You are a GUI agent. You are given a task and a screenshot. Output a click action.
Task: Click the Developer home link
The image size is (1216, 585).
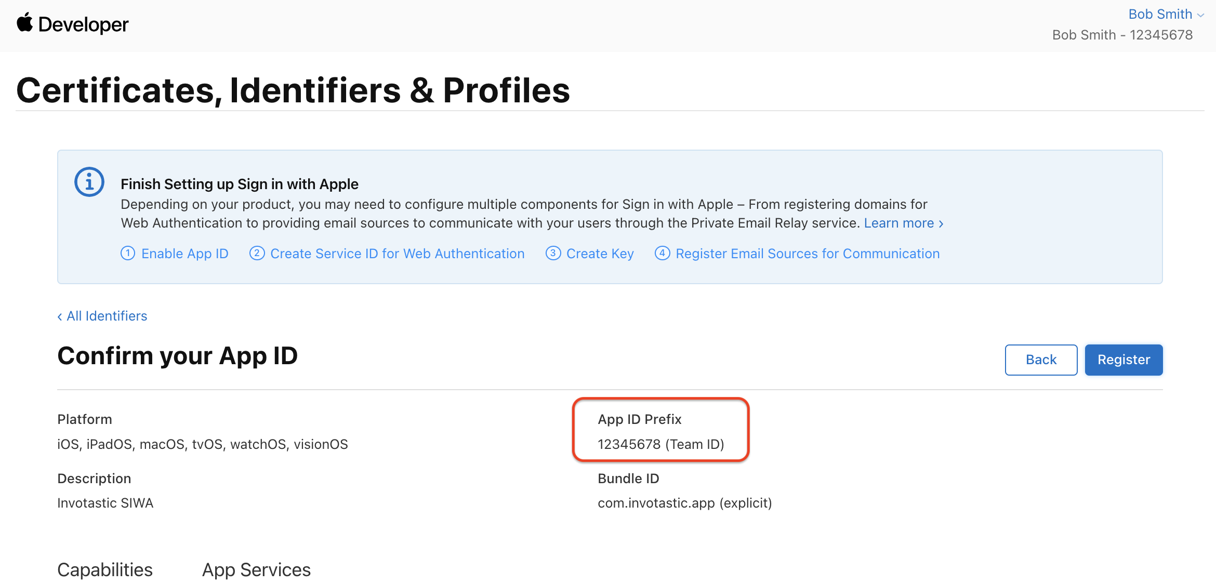tap(72, 24)
